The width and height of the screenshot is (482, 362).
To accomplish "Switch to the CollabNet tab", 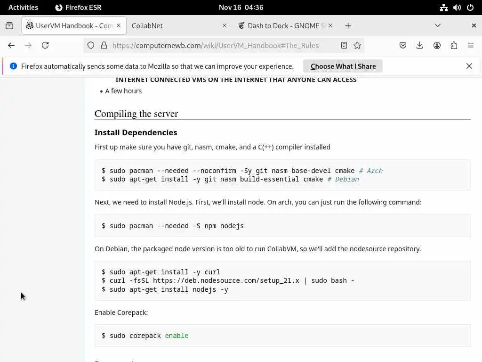I will [x=174, y=25].
